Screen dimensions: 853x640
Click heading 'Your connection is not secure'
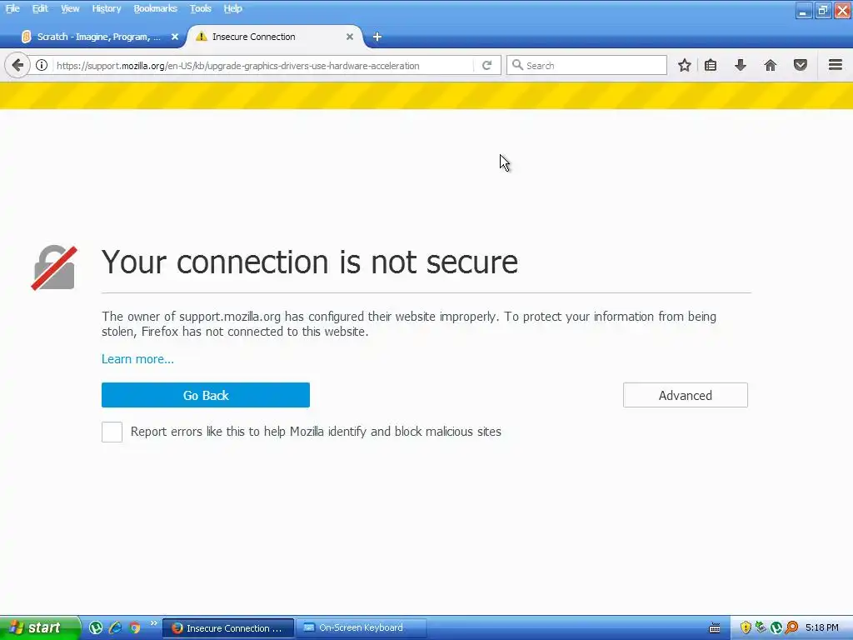(310, 262)
